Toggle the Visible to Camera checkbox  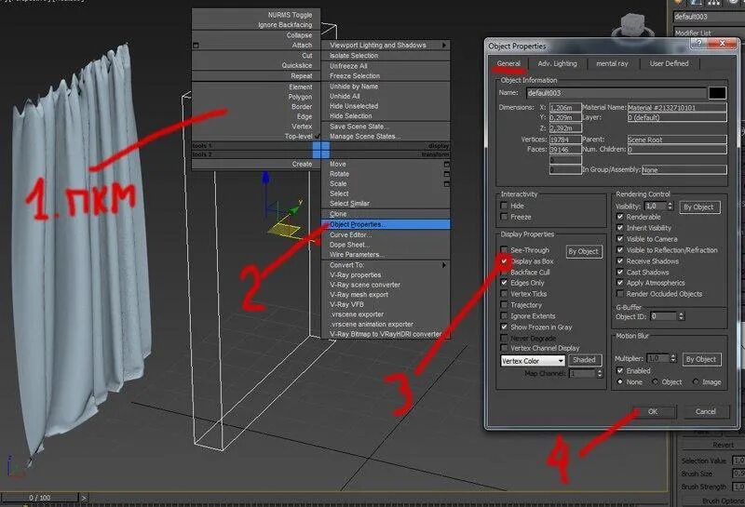[x=620, y=239]
